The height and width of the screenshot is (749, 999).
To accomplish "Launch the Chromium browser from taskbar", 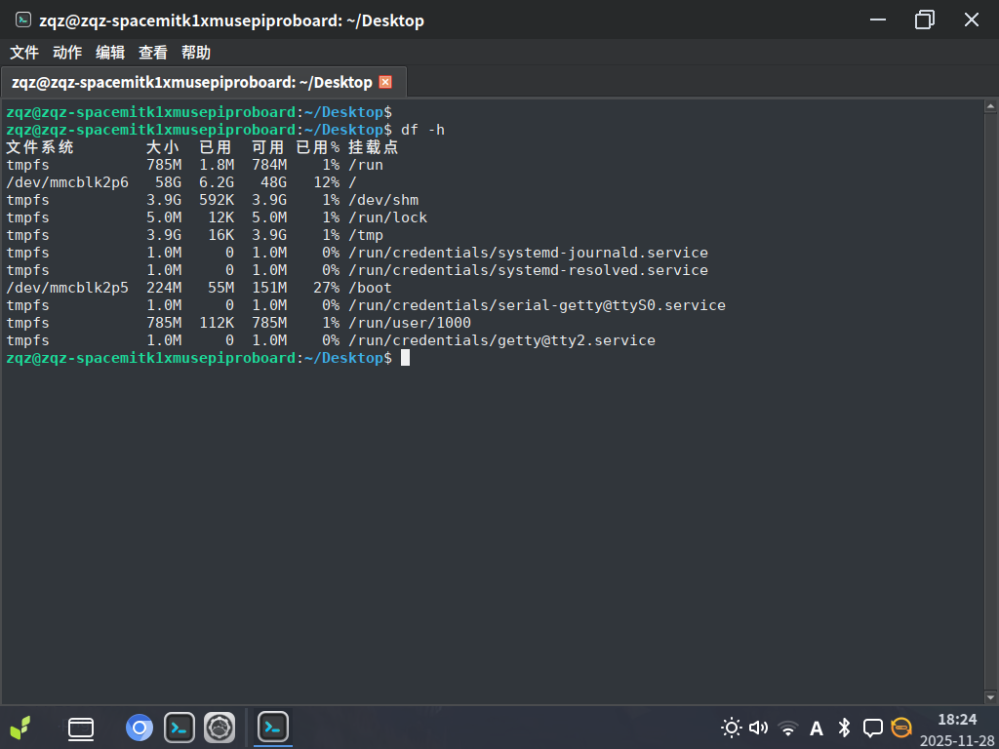I will [139, 728].
